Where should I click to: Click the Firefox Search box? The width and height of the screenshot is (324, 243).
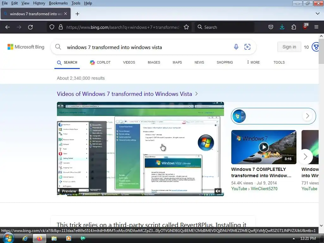pos(224,27)
